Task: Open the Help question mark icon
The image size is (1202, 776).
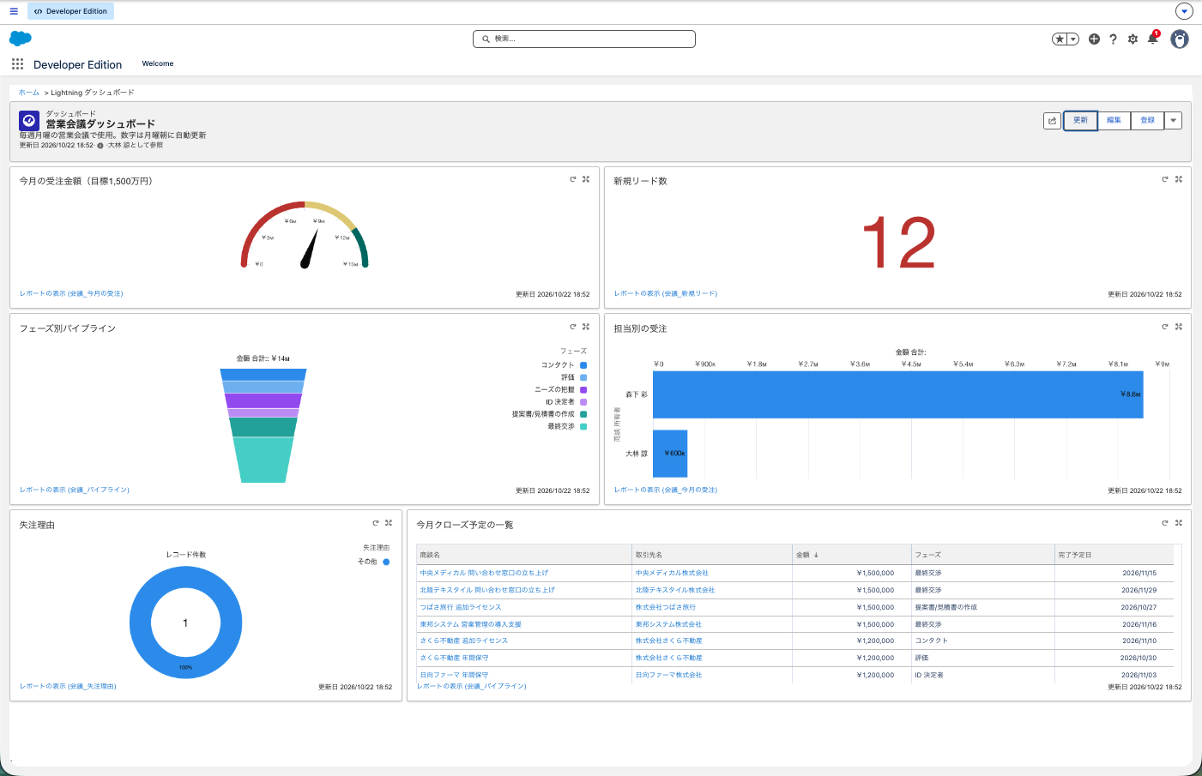Action: coord(1114,39)
